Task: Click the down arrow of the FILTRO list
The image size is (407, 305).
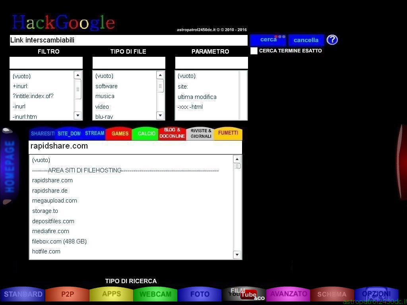Action: pos(78,116)
